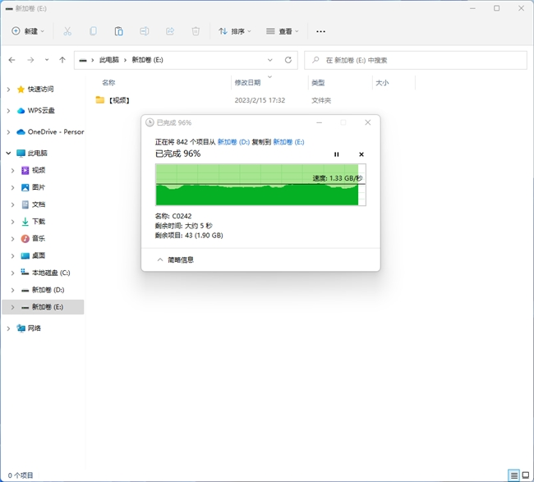This screenshot has width=534, height=482.
Task: Cancel the copy with the X button
Action: tap(361, 154)
